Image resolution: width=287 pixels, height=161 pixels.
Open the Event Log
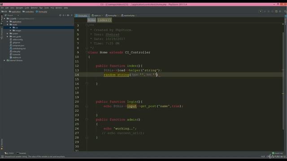(x=277, y=153)
